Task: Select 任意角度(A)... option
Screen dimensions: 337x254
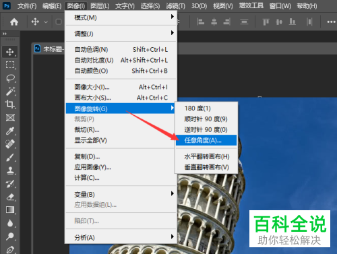Action: [x=206, y=140]
